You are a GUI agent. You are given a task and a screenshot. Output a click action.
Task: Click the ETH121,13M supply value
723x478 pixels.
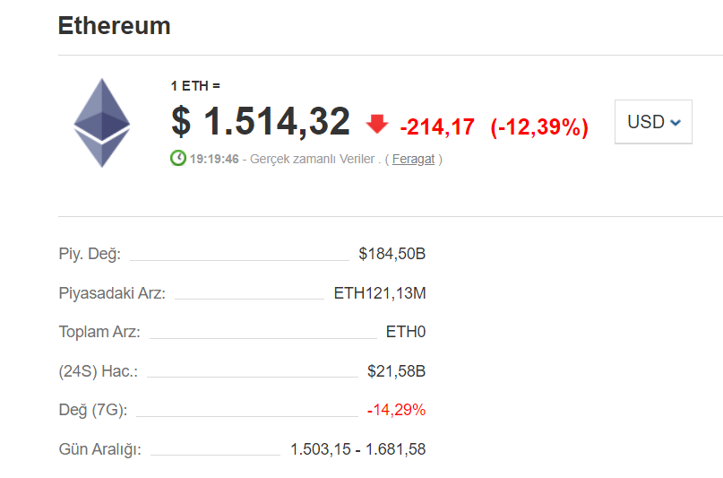tap(379, 292)
